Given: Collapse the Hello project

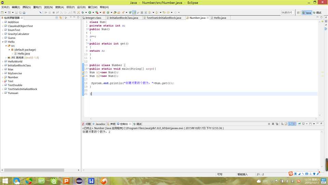Looking at the screenshot, I should (x=3, y=42).
